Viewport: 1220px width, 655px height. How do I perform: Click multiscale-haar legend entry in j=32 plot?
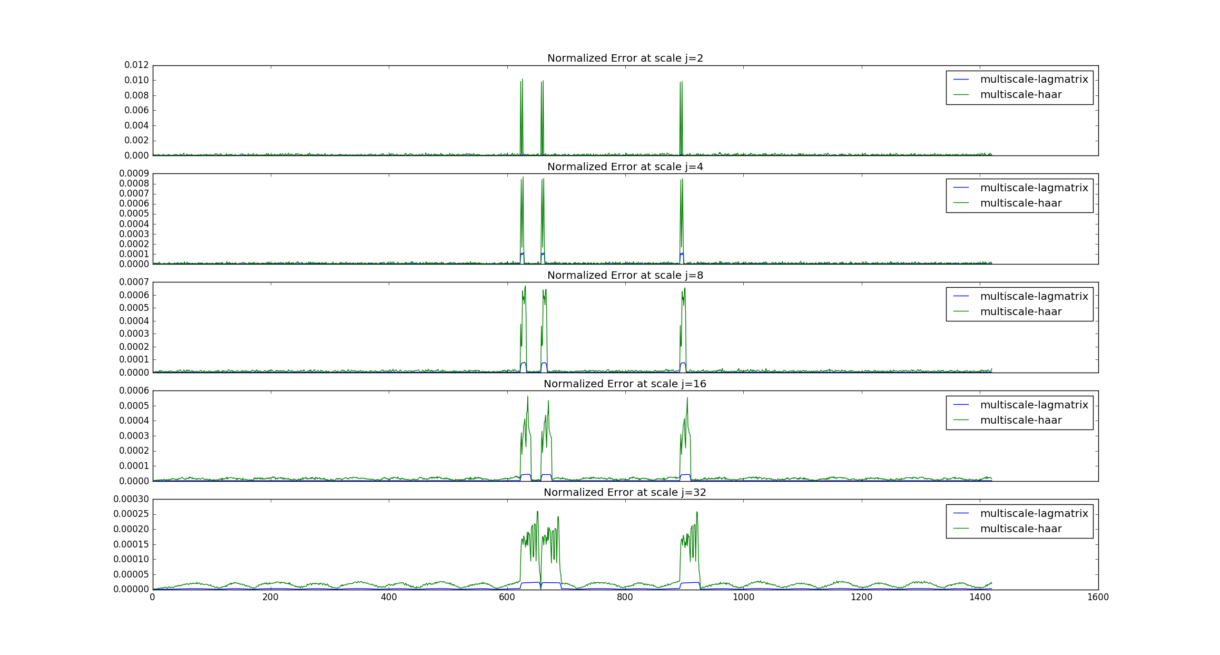(1020, 529)
